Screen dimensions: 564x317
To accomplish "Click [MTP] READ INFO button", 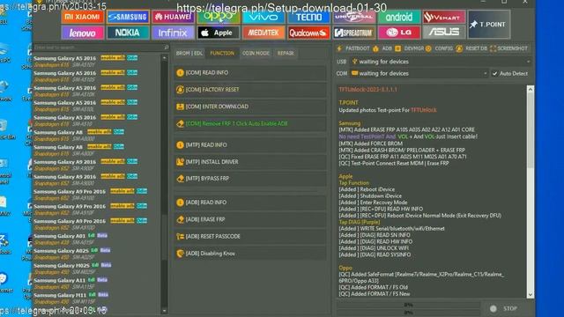I will (x=250, y=144).
